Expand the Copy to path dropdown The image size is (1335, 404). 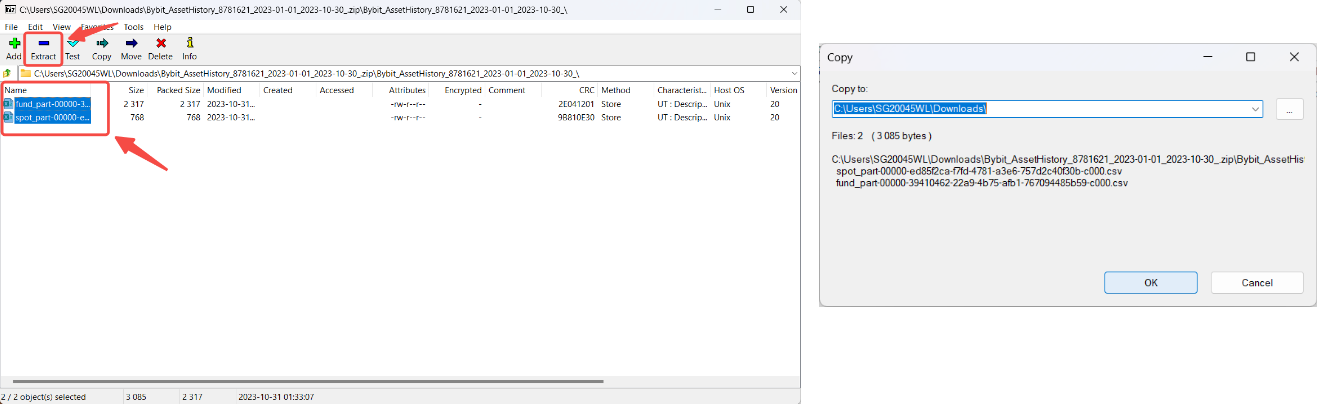[1254, 109]
